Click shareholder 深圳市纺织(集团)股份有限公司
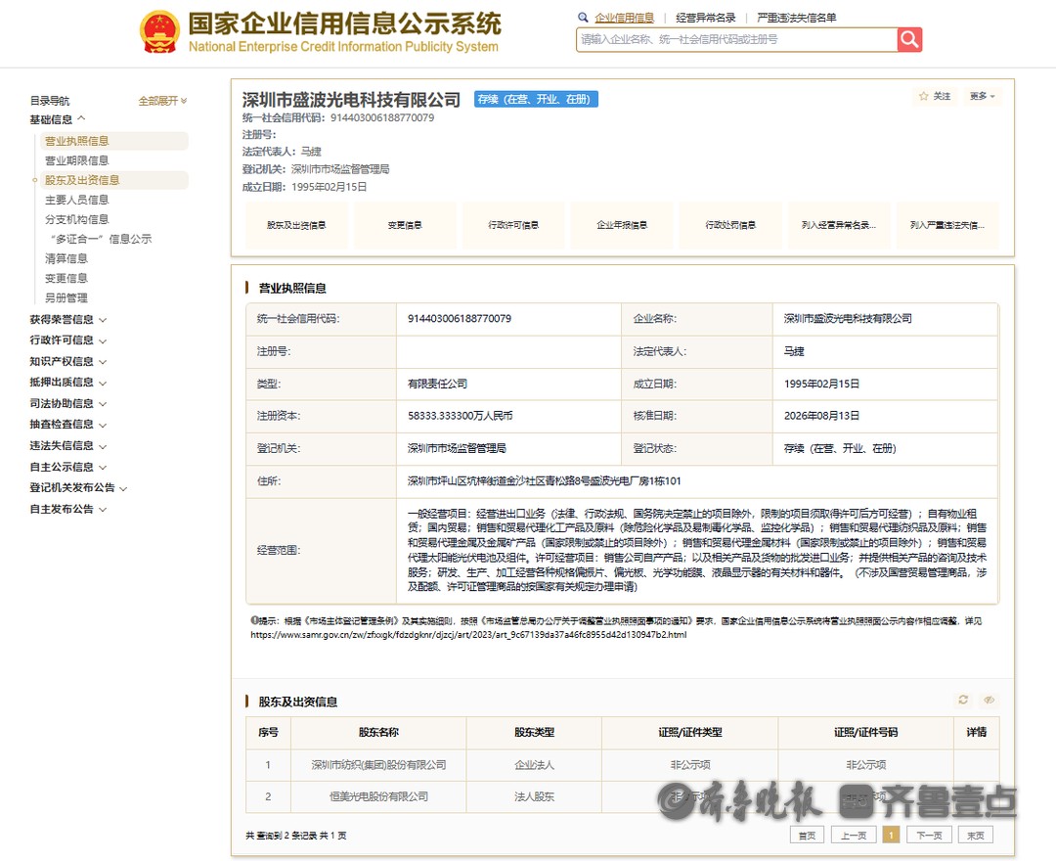Viewport: 1056px width, 861px height. click(378, 765)
